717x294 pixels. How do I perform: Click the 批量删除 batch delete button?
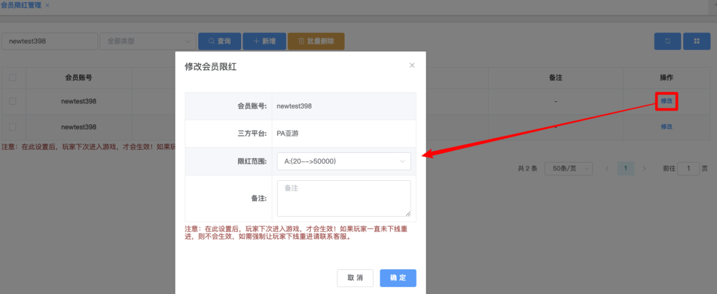point(316,41)
